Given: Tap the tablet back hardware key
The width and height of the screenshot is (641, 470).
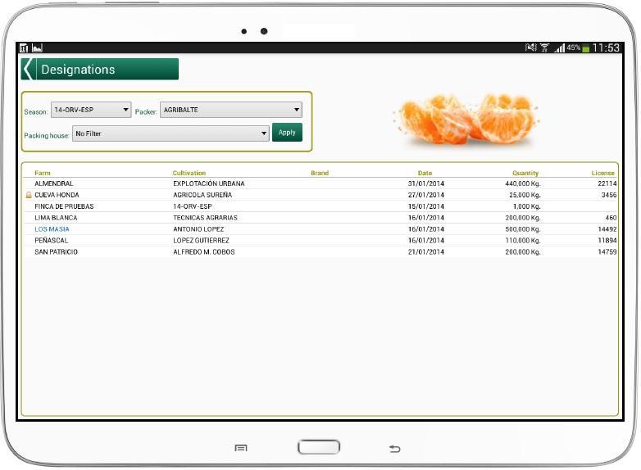Looking at the screenshot, I should 394,449.
